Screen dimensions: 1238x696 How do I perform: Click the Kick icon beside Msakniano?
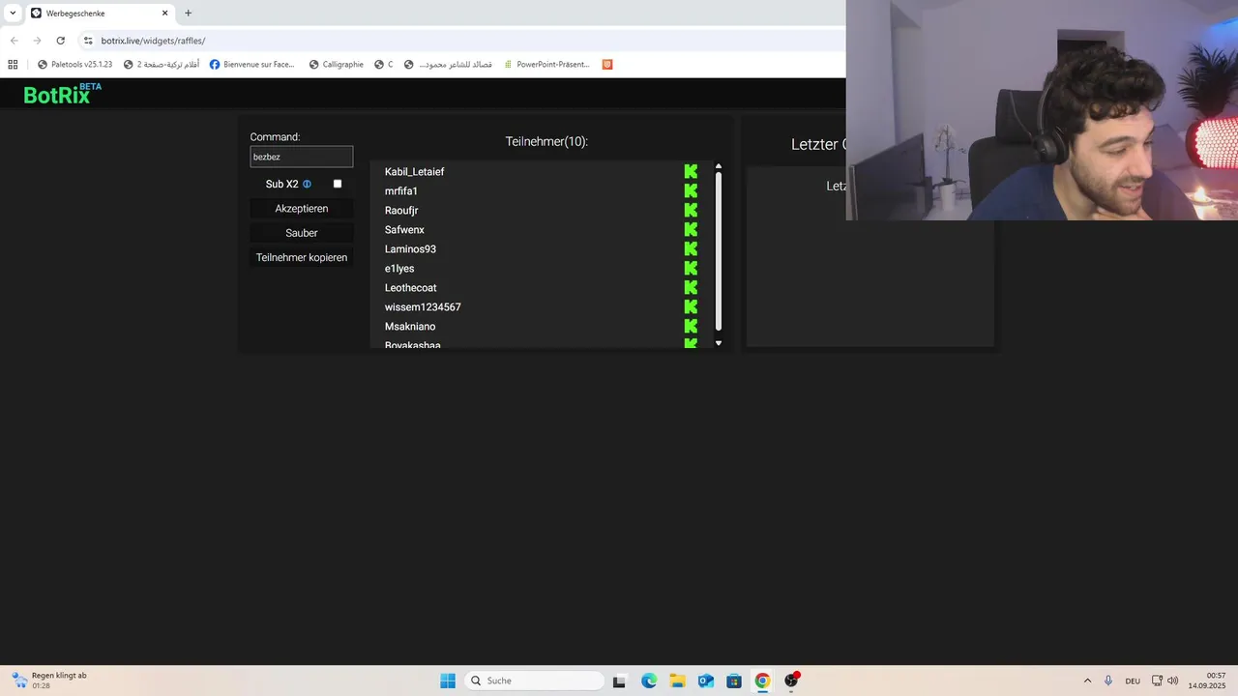click(x=691, y=326)
